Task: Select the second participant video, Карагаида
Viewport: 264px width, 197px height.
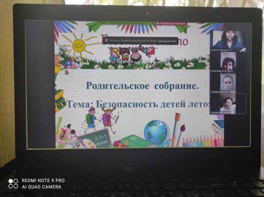Action: (x=227, y=61)
